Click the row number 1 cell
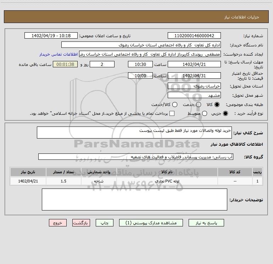Viewport: 273px width, 264px height. pyautogui.click(x=257, y=181)
